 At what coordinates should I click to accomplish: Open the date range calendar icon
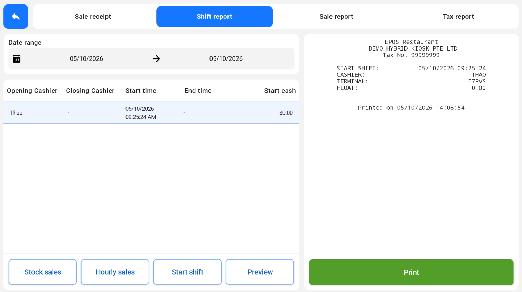(17, 59)
